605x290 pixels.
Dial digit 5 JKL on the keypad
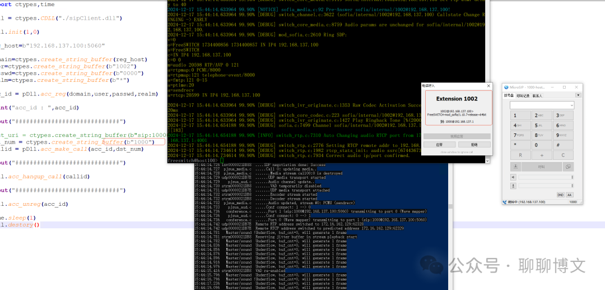tap(542, 126)
